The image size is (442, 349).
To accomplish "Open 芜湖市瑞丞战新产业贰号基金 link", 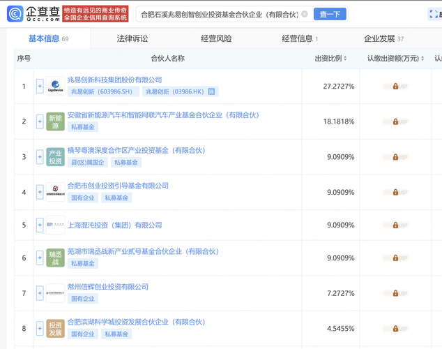I will click(143, 251).
